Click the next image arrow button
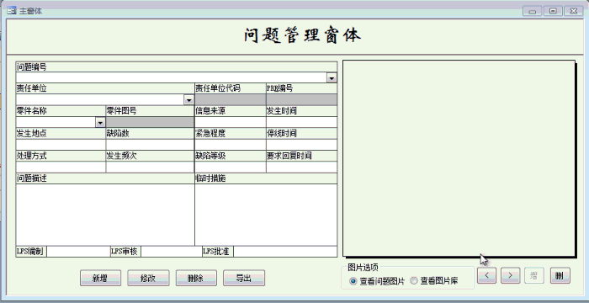Viewport: 589px width, 303px height. click(510, 275)
